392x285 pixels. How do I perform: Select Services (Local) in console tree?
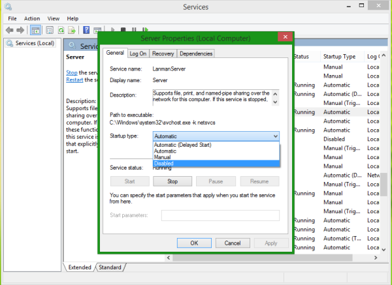31,43
